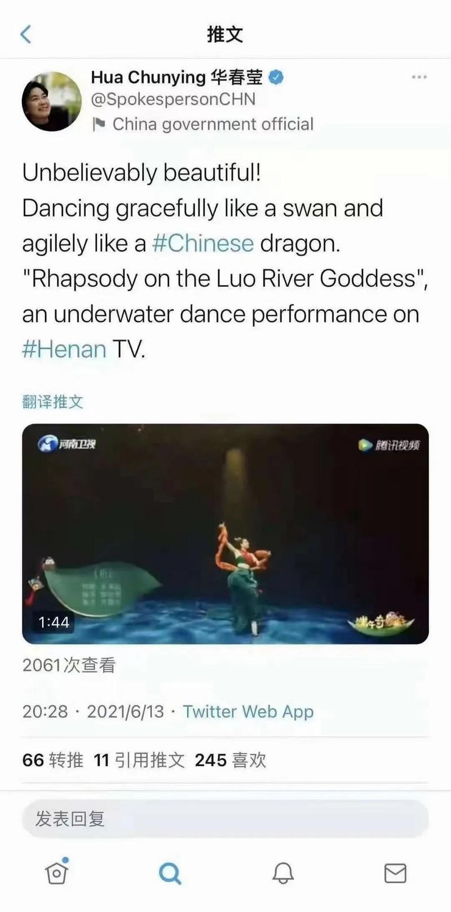Tap the blue verified badge
Image resolution: width=451 pixels, height=912 pixels.
tap(276, 77)
